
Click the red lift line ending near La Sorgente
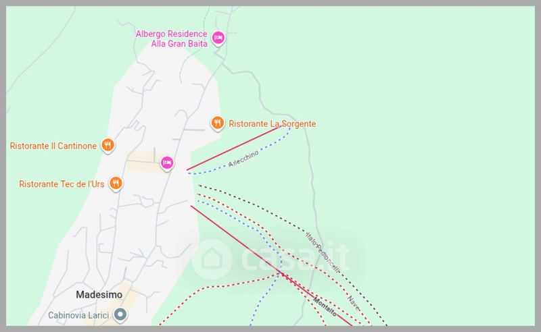(233, 148)
